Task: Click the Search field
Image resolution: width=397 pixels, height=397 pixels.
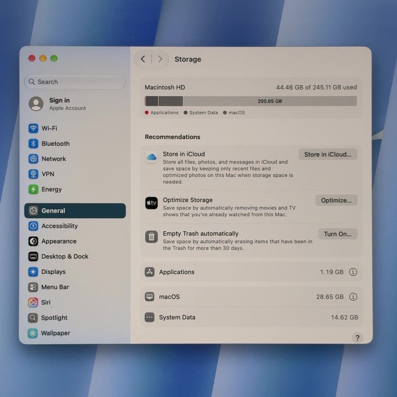Action: click(75, 82)
